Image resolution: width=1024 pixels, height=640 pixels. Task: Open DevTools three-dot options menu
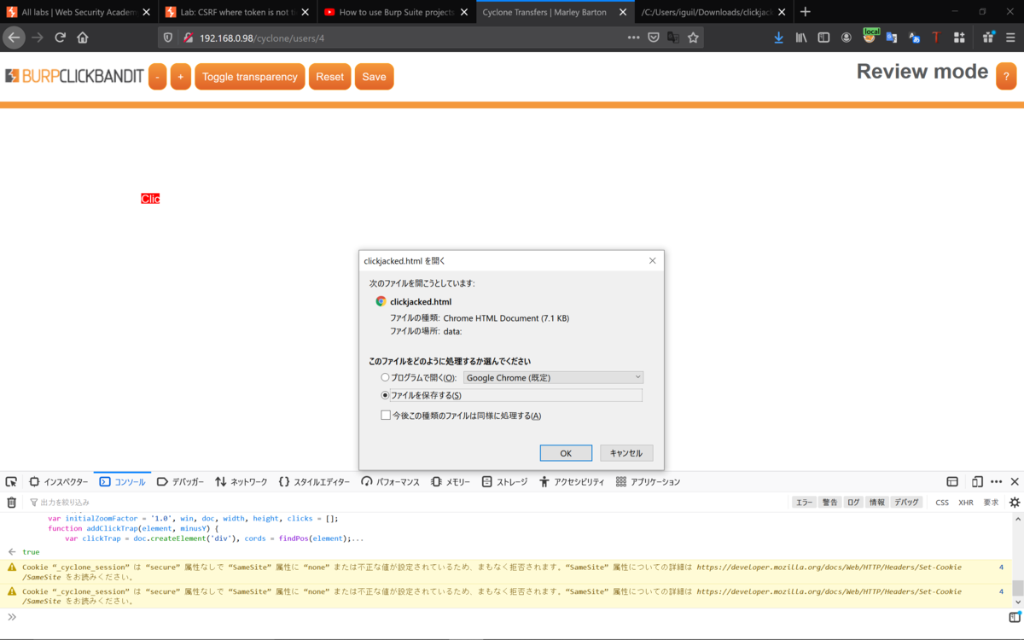996,482
